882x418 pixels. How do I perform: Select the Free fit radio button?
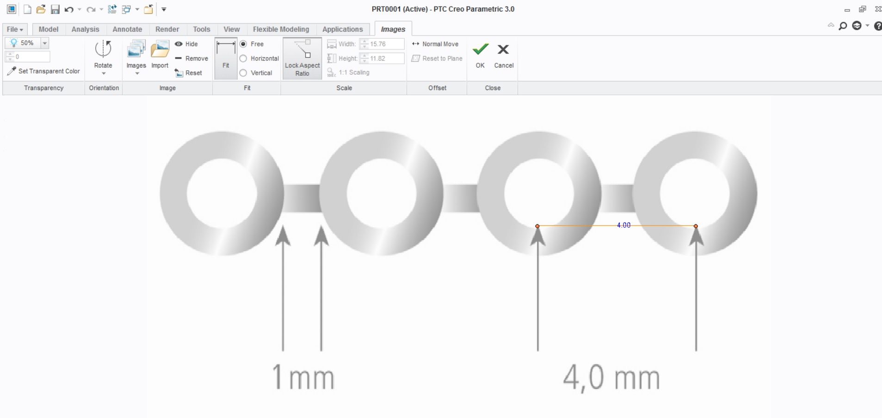243,44
